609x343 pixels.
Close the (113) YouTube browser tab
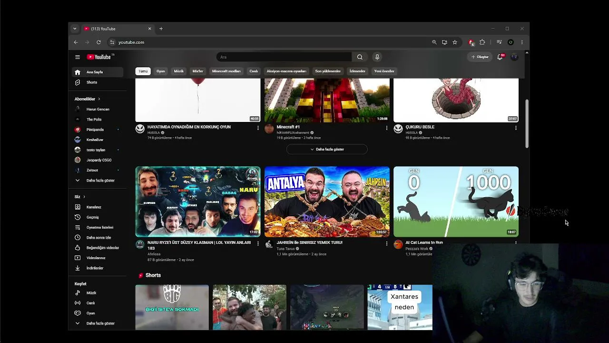click(x=149, y=29)
